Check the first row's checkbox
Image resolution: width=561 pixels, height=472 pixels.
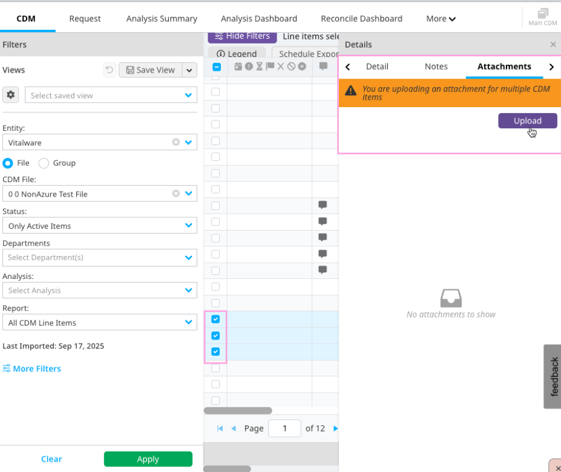[215, 92]
